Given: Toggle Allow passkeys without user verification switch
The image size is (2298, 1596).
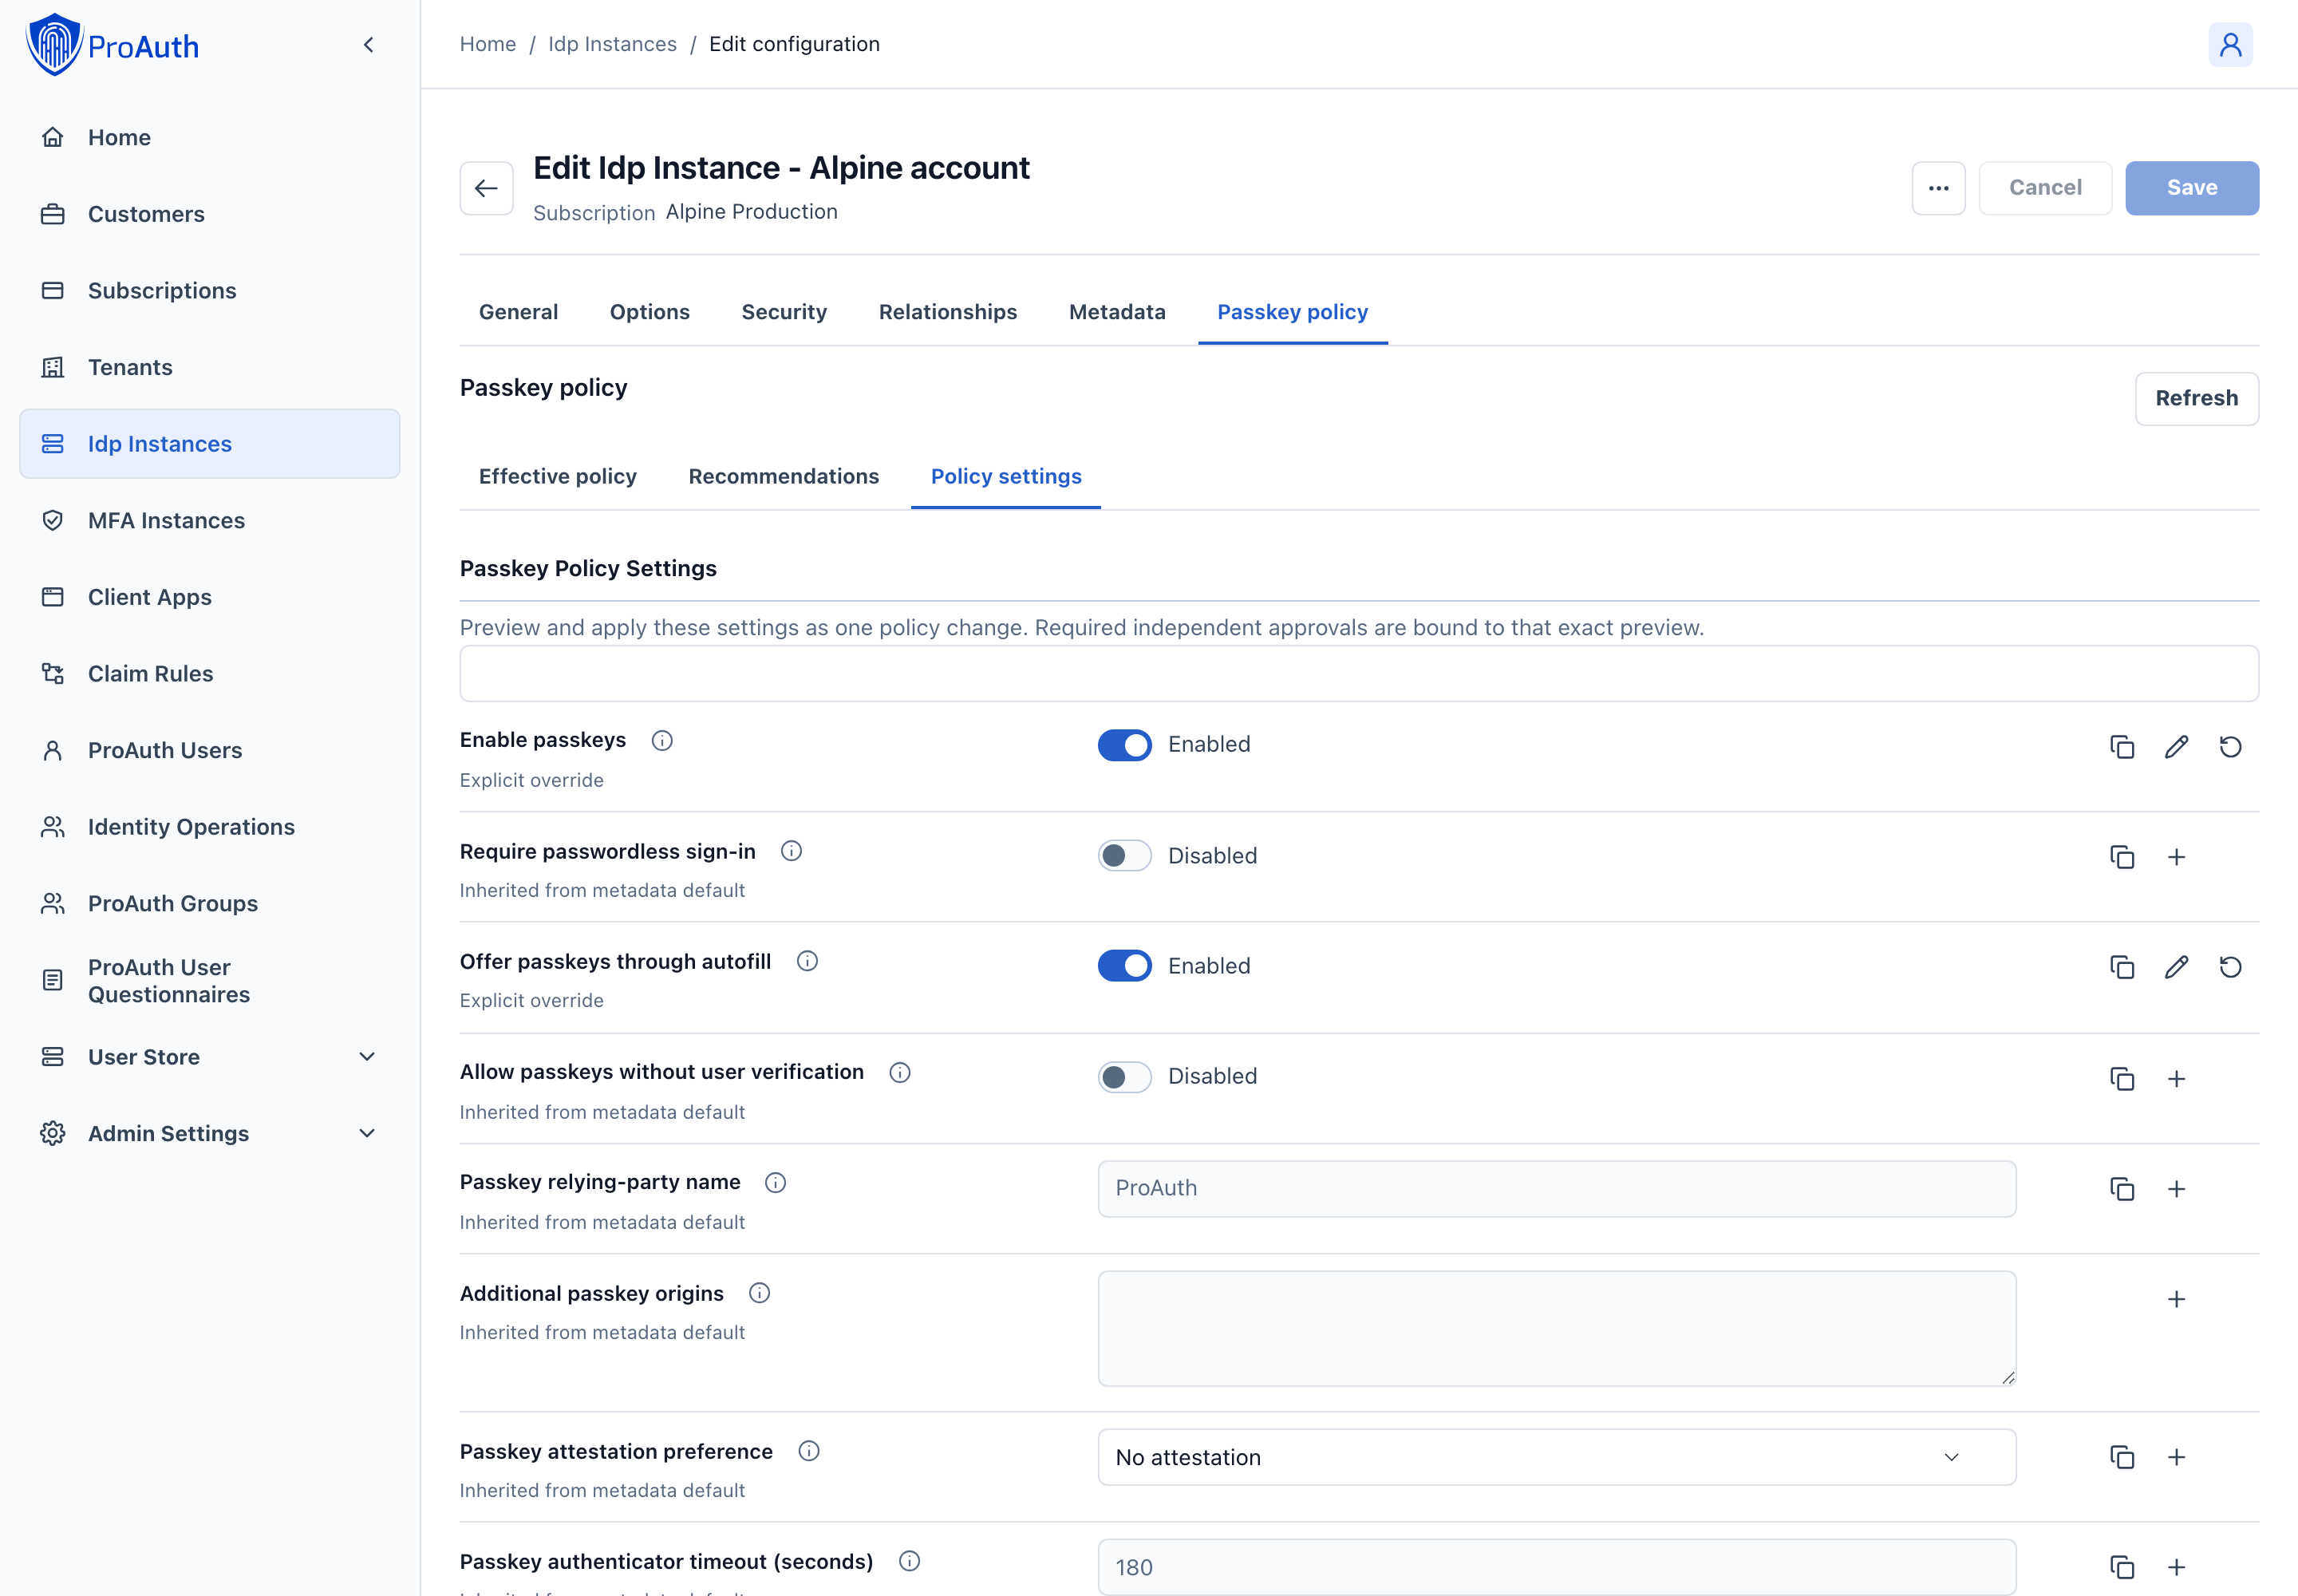Looking at the screenshot, I should (1124, 1077).
